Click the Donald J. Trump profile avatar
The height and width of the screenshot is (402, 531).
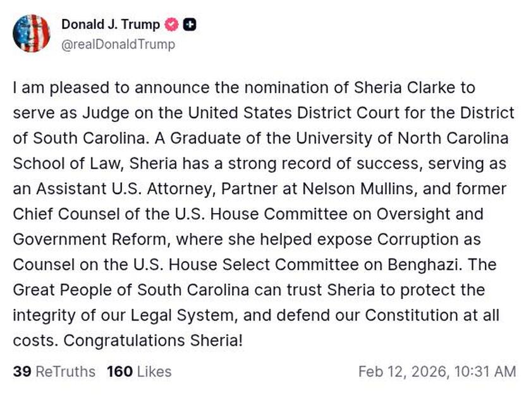click(x=31, y=33)
